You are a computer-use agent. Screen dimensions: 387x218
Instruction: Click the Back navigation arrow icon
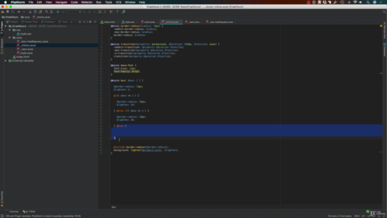tap(58, 12)
